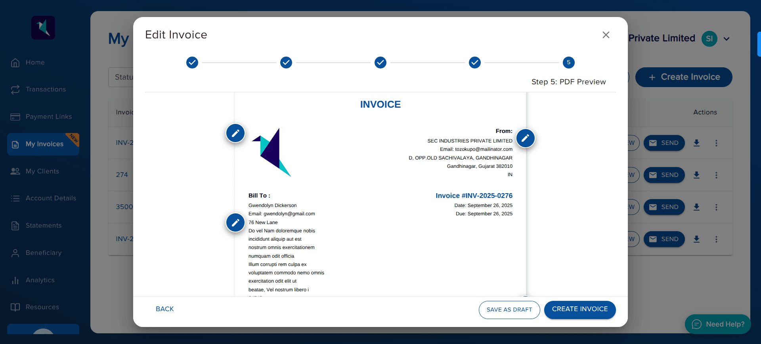Download the first invoice in the list
The width and height of the screenshot is (761, 344).
(x=696, y=143)
